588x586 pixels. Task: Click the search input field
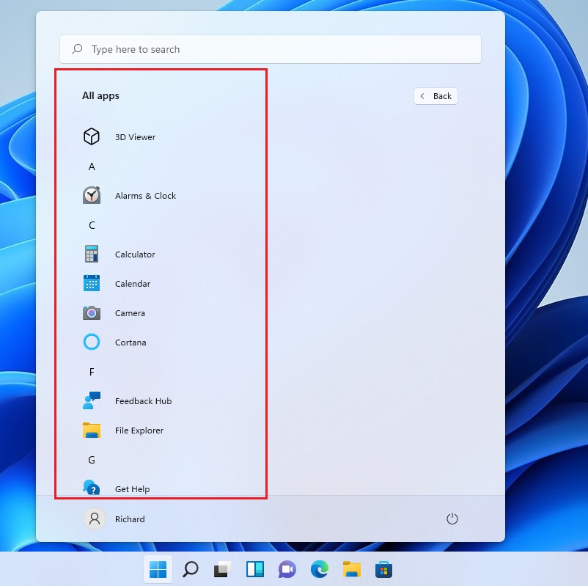[x=271, y=48]
